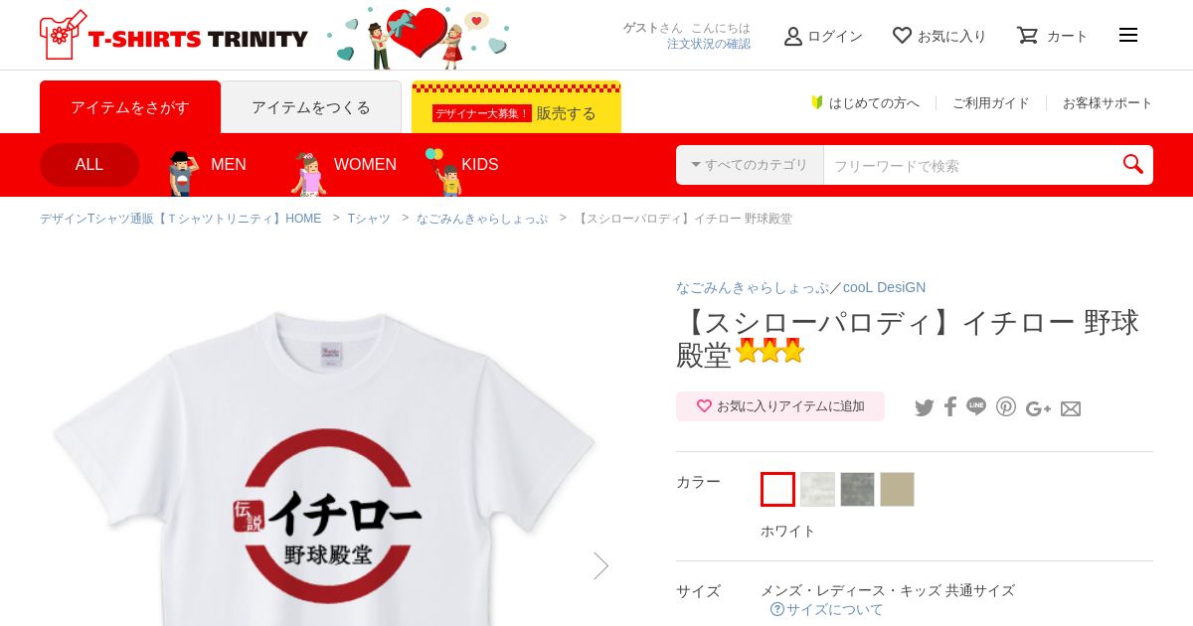Open the cart カート

click(1052, 36)
